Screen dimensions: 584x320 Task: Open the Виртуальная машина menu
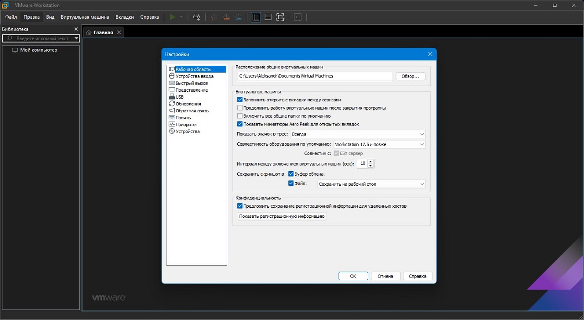(85, 17)
